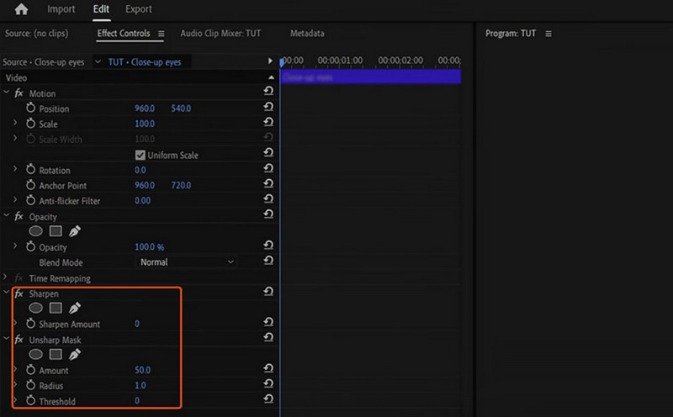Image resolution: width=673 pixels, height=417 pixels.
Task: Uncheck the Uniform Scale checkbox
Action: tap(140, 156)
